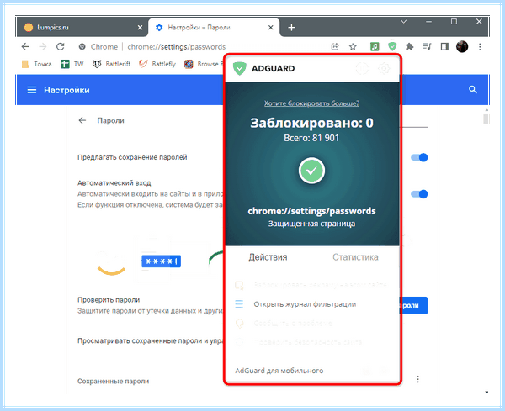Image resolution: width=505 pixels, height=411 pixels.
Task: Click the green protection checkmark button
Action: coord(311,171)
